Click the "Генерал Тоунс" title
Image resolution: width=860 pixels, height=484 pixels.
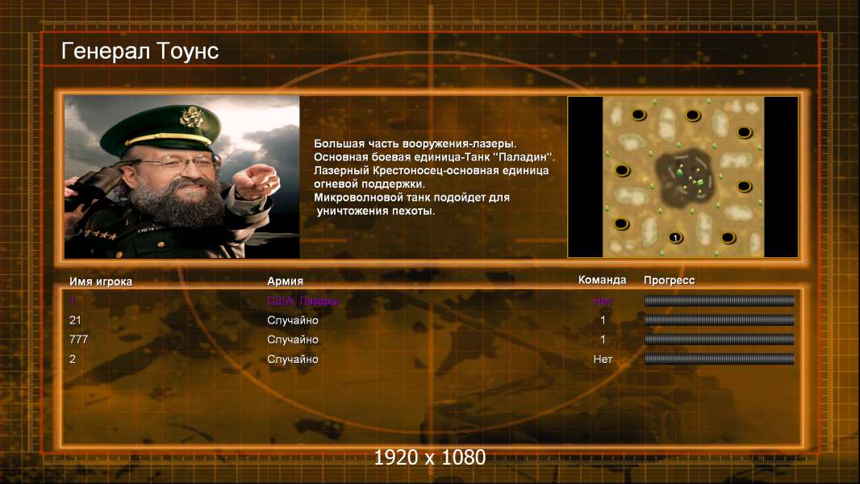click(x=140, y=51)
